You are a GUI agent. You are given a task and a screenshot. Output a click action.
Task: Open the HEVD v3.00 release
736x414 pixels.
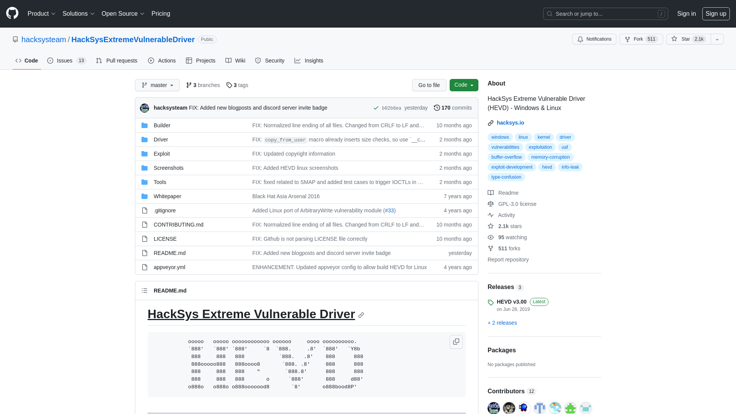coord(511,302)
